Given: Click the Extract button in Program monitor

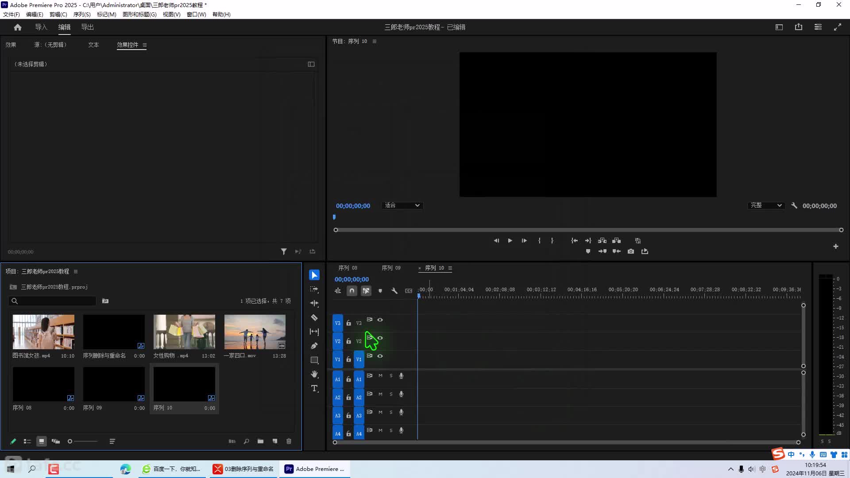Looking at the screenshot, I should pyautogui.click(x=616, y=241).
